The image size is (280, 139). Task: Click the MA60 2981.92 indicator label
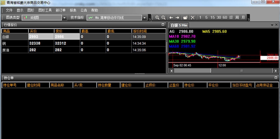click(x=182, y=47)
